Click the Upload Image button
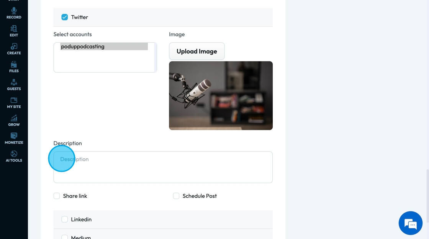 point(197,51)
